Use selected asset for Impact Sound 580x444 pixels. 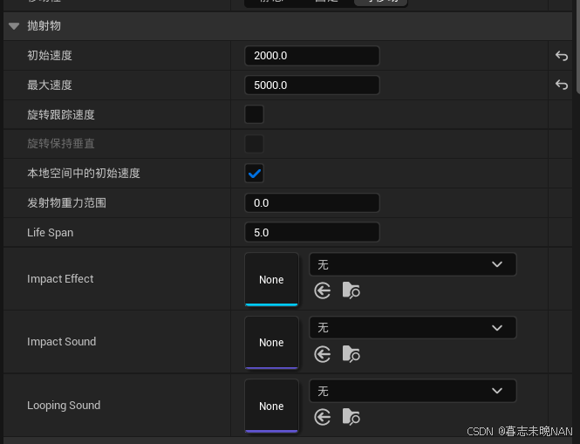point(323,354)
